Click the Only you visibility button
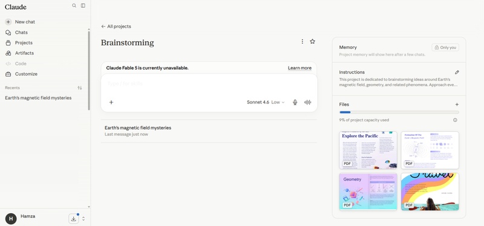484x226 pixels. point(445,48)
